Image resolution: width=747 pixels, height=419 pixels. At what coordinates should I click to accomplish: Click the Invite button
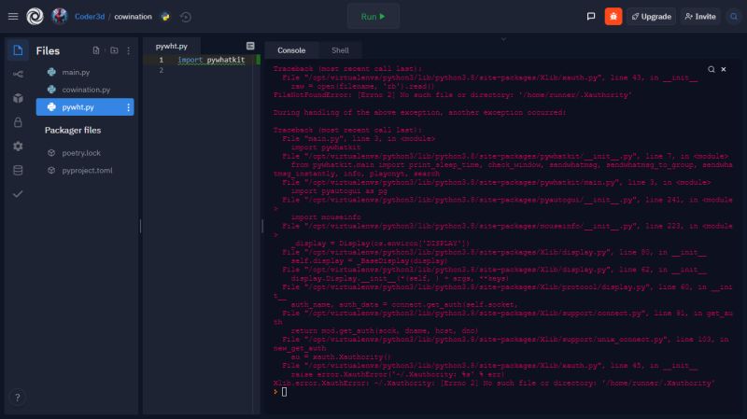[x=700, y=17]
